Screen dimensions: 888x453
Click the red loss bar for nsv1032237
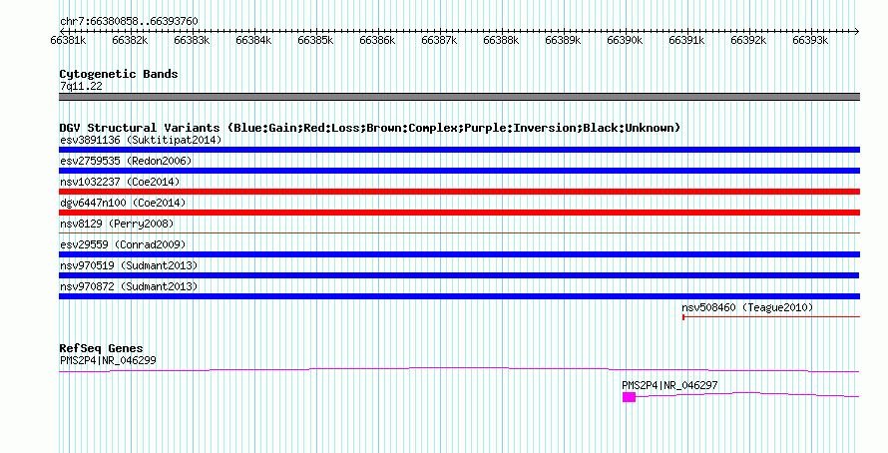click(x=459, y=192)
